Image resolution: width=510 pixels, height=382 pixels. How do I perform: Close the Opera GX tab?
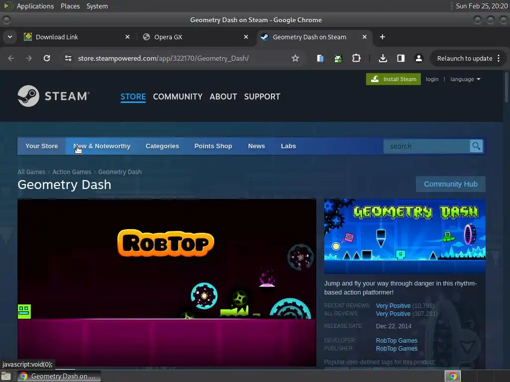246,37
